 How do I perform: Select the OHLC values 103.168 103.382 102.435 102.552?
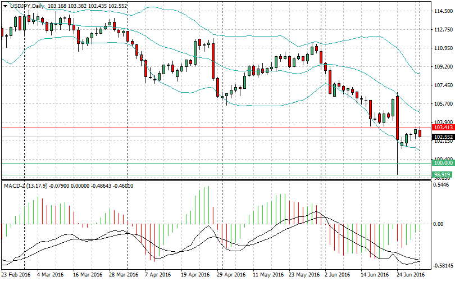87,6
